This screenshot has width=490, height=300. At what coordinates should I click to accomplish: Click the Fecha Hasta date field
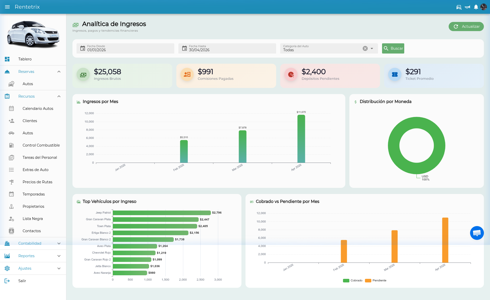[x=227, y=48]
